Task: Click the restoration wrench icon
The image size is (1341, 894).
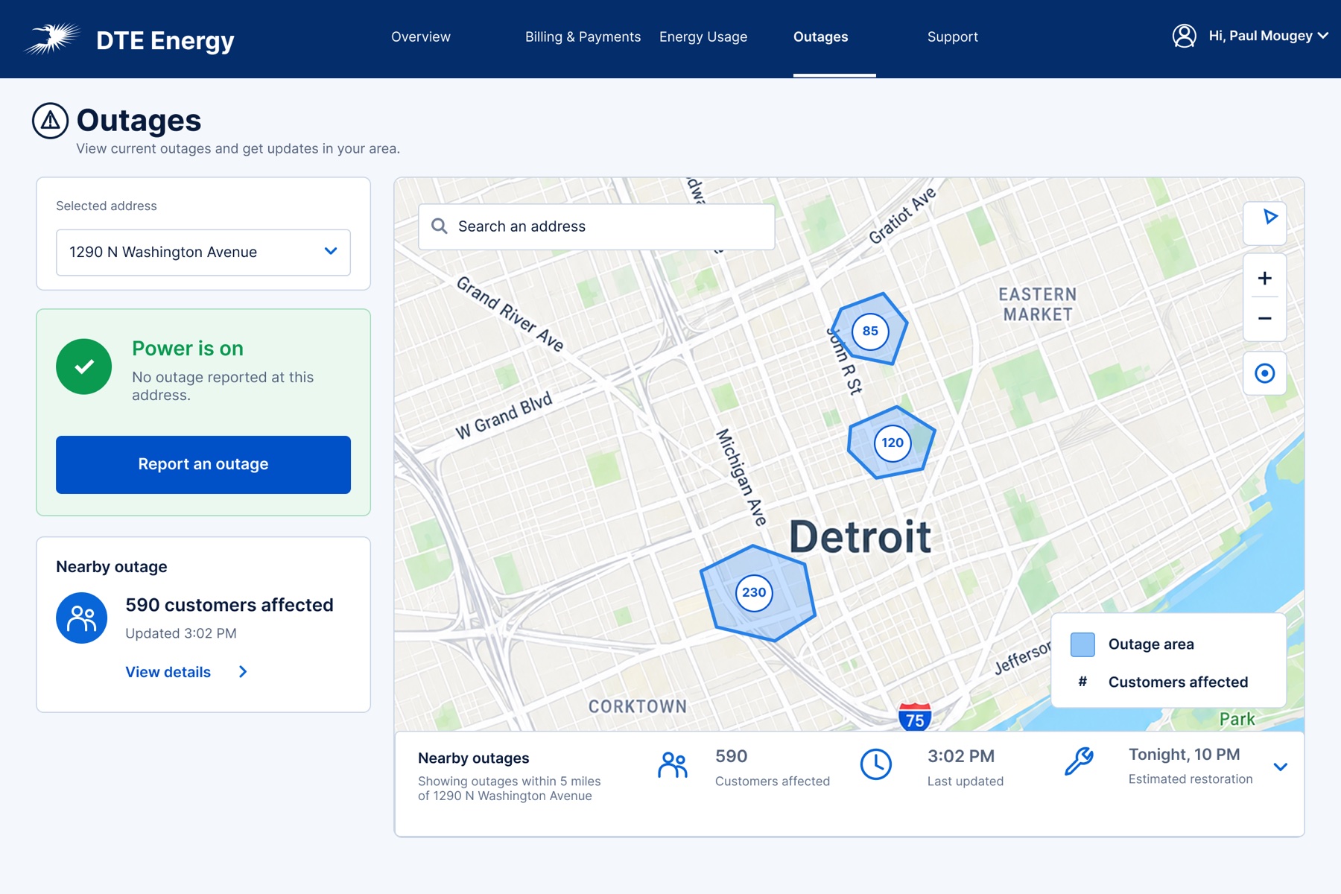Action: pos(1079,761)
